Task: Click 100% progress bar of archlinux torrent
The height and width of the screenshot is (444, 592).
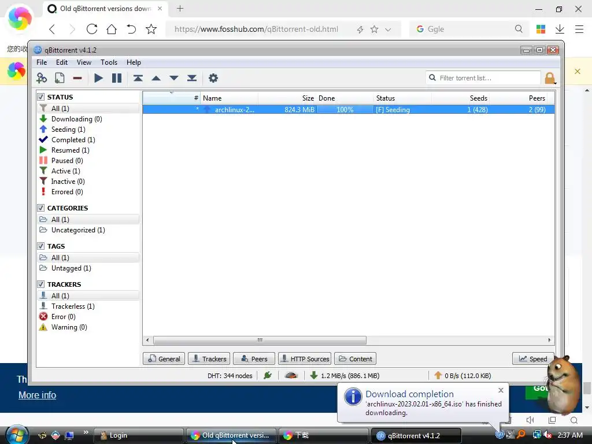Action: point(345,109)
